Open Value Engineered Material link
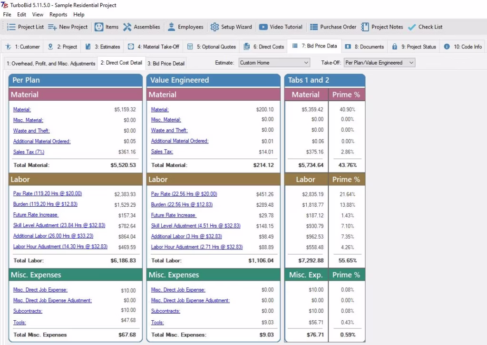Image resolution: width=487 pixels, height=345 pixels. (160, 109)
